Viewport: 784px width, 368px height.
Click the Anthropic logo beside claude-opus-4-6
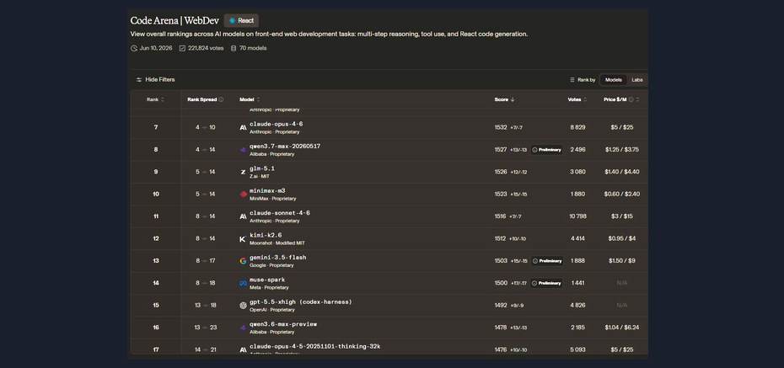[243, 128]
